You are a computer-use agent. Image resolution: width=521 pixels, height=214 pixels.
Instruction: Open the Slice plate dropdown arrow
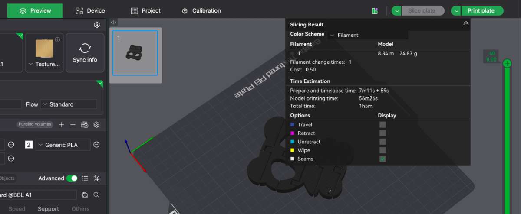pyautogui.click(x=396, y=11)
